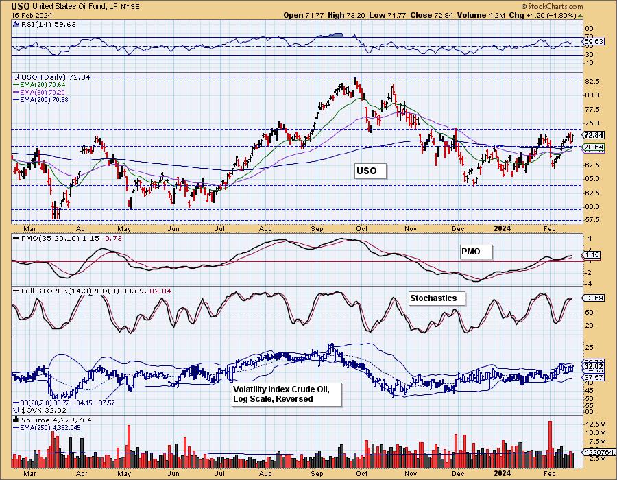Click the Low 71.77 value

coord(387,15)
